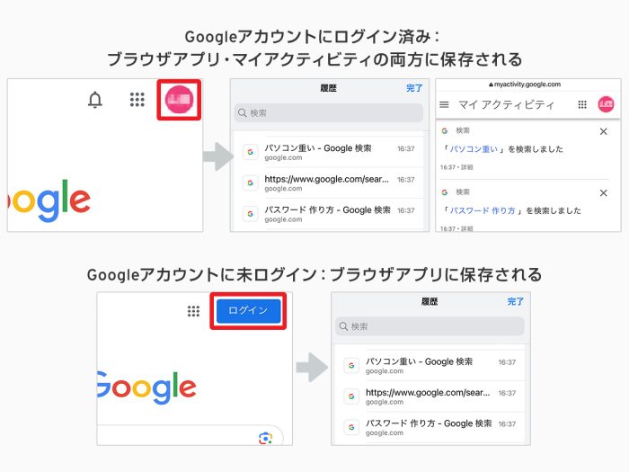Click the blue ログイン button
This screenshot has height=472, width=629.
point(248,311)
